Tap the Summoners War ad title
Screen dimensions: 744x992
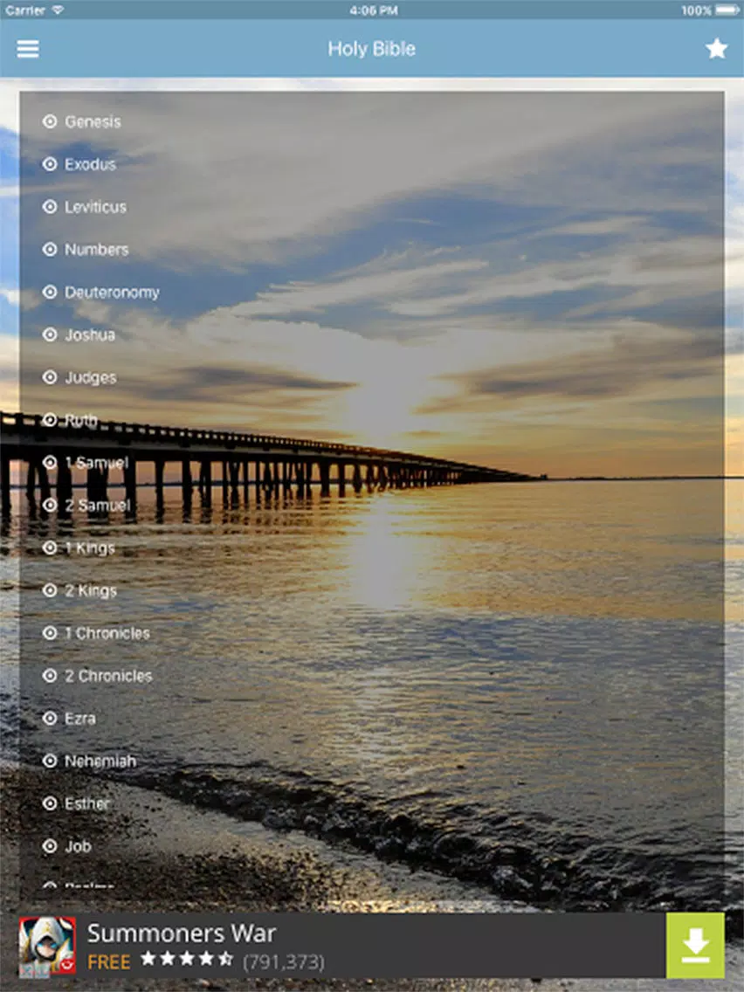(182, 933)
